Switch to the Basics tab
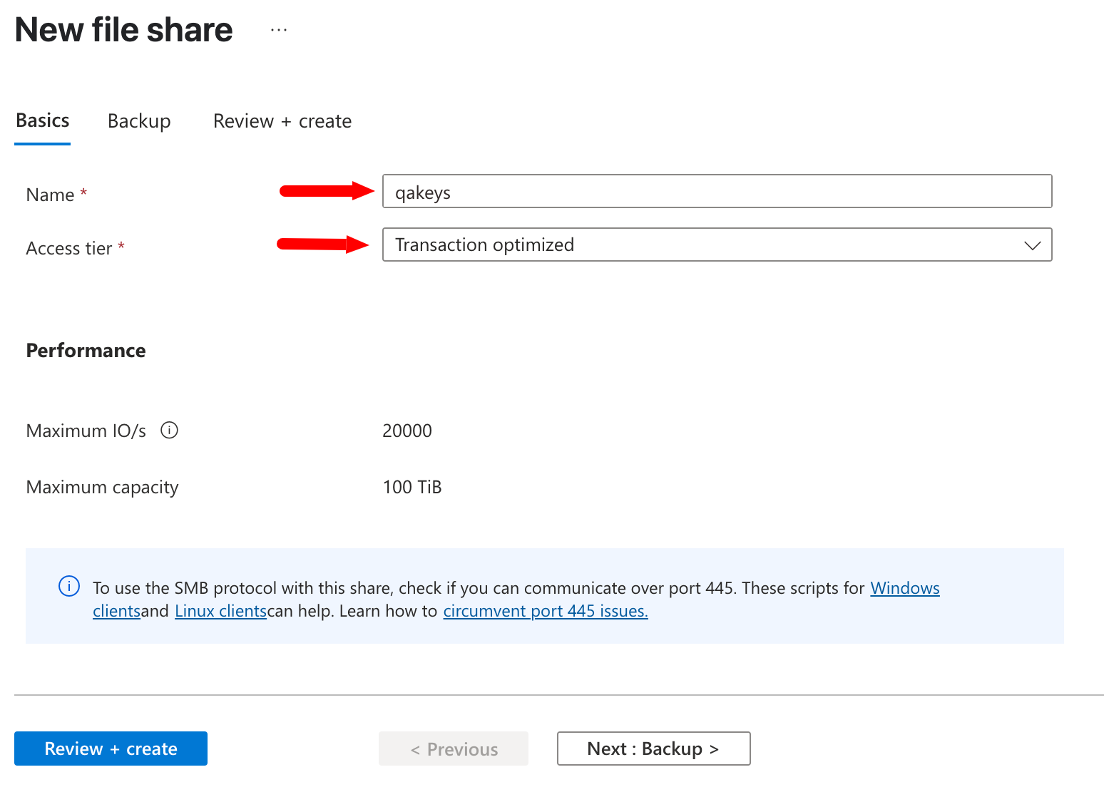The height and width of the screenshot is (787, 1104). click(43, 121)
